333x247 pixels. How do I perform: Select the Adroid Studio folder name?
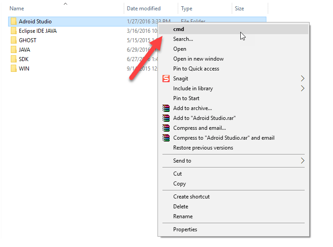coord(35,22)
